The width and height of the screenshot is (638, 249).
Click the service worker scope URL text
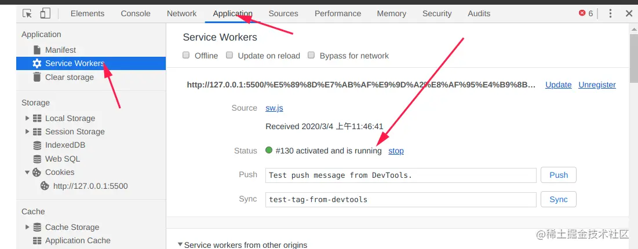362,85
